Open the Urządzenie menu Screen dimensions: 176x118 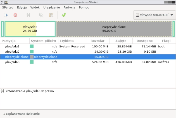51,8
